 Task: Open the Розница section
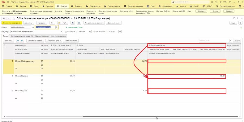tap(62, 7)
